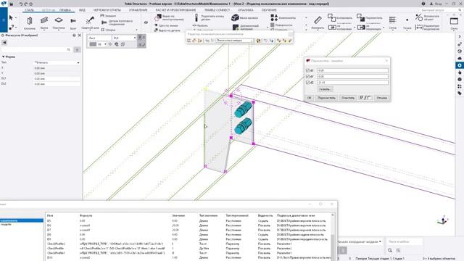
Task: Click the first icon in component editor toolbar
Action: click(188, 41)
